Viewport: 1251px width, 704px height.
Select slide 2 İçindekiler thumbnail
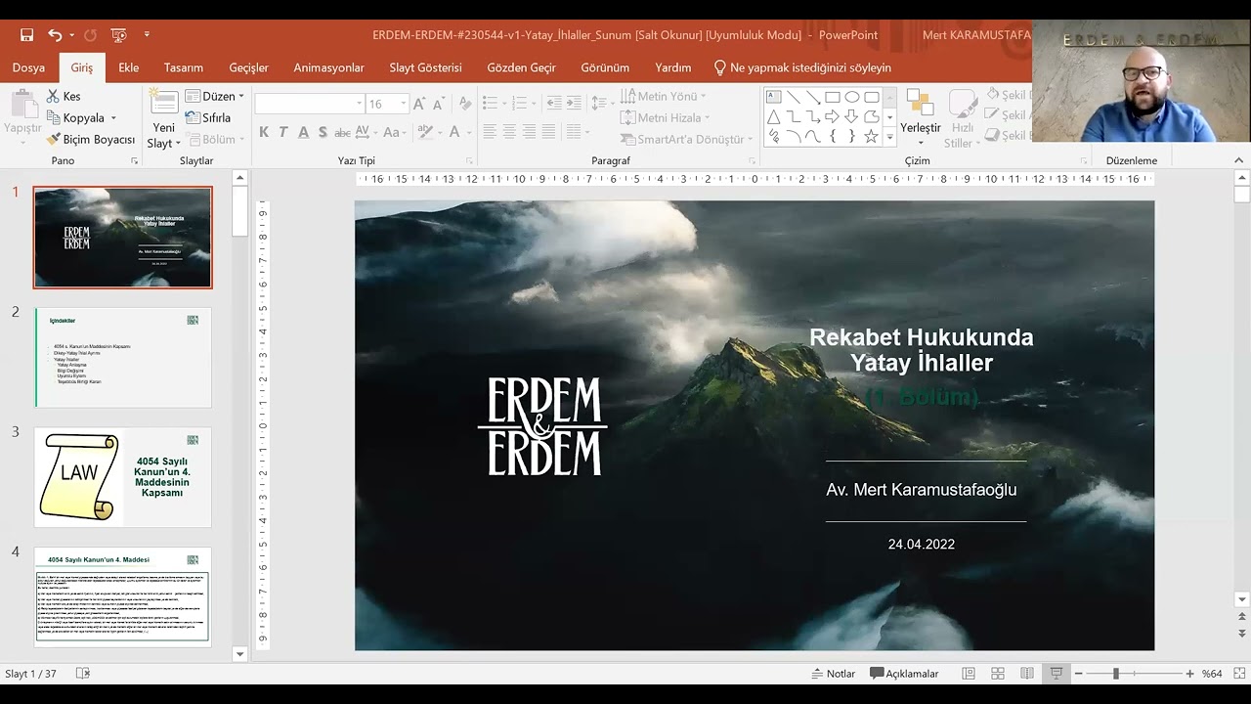click(123, 358)
